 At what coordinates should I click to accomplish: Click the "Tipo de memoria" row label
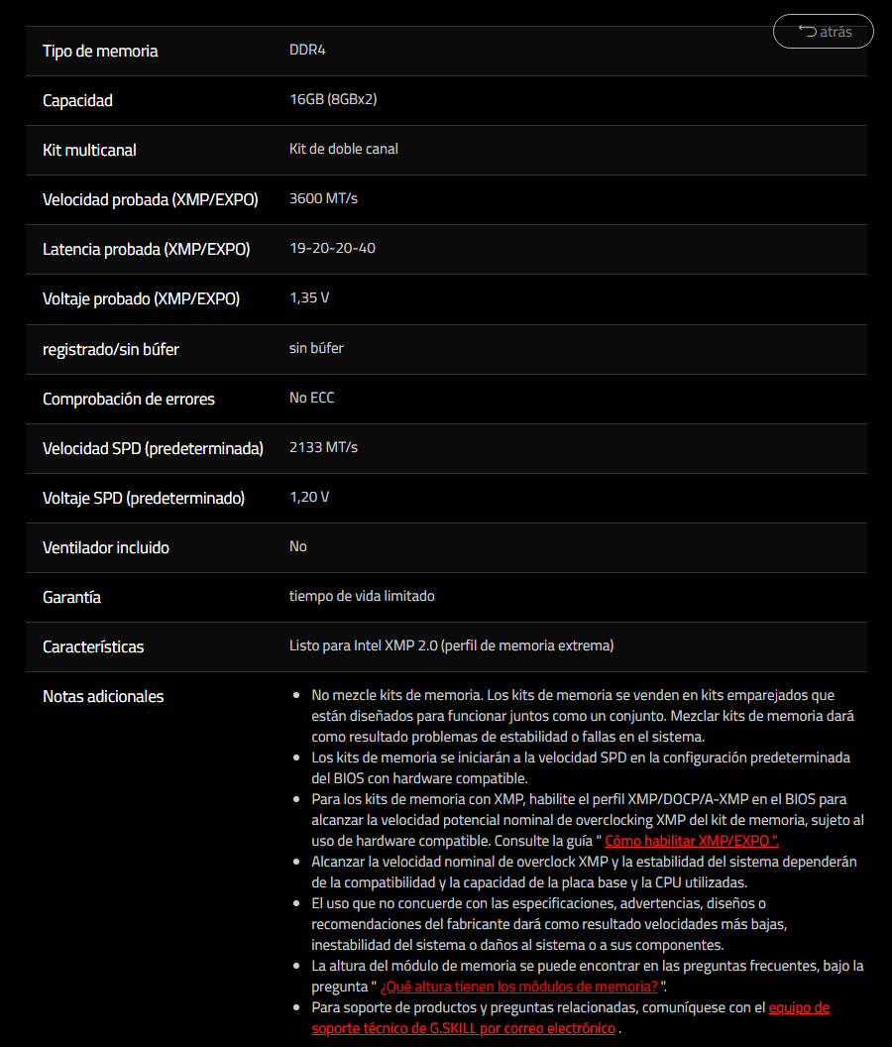pos(100,51)
